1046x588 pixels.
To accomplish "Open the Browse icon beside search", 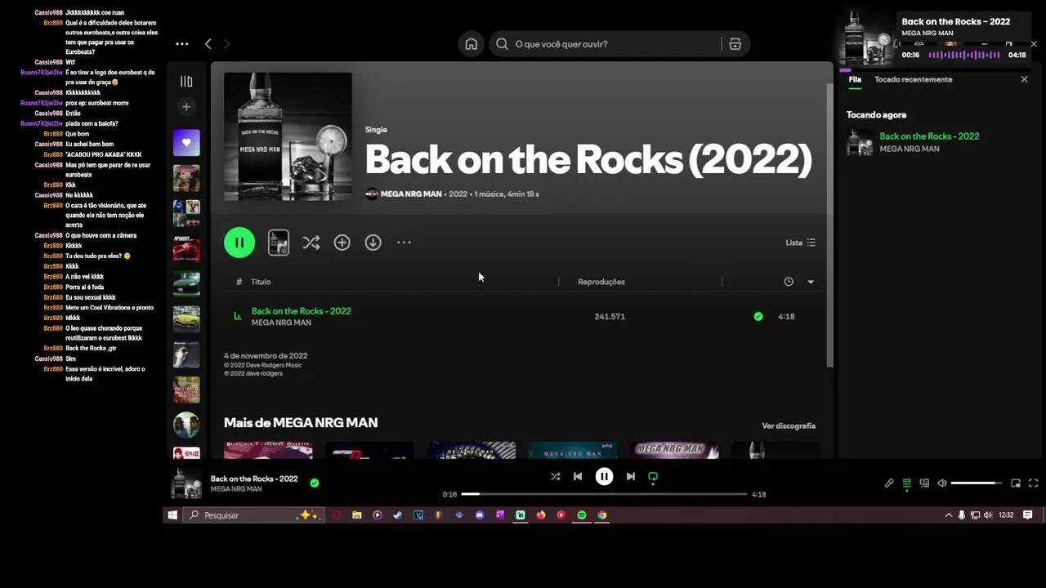I will [x=735, y=44].
